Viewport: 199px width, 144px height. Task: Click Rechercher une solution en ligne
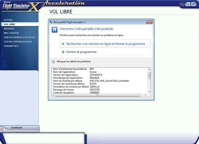point(105,44)
